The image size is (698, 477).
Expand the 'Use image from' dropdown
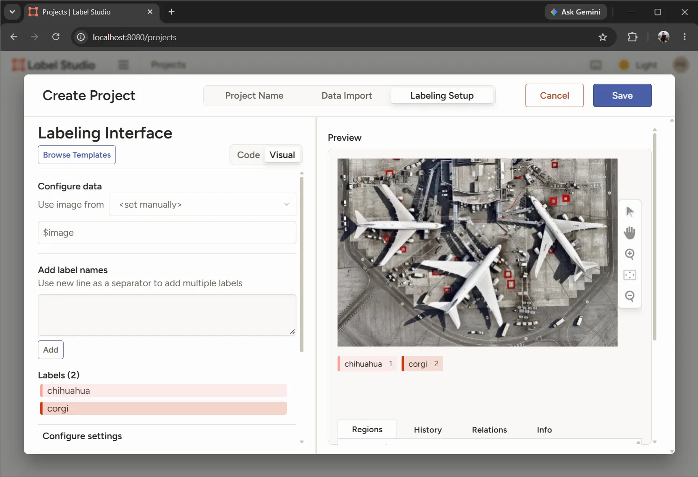pos(202,204)
